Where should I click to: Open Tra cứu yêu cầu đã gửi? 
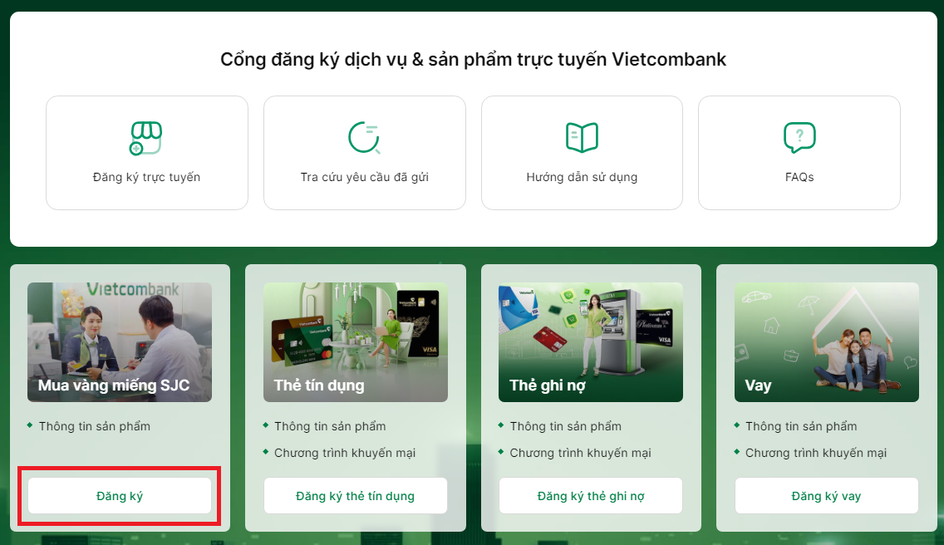click(365, 153)
